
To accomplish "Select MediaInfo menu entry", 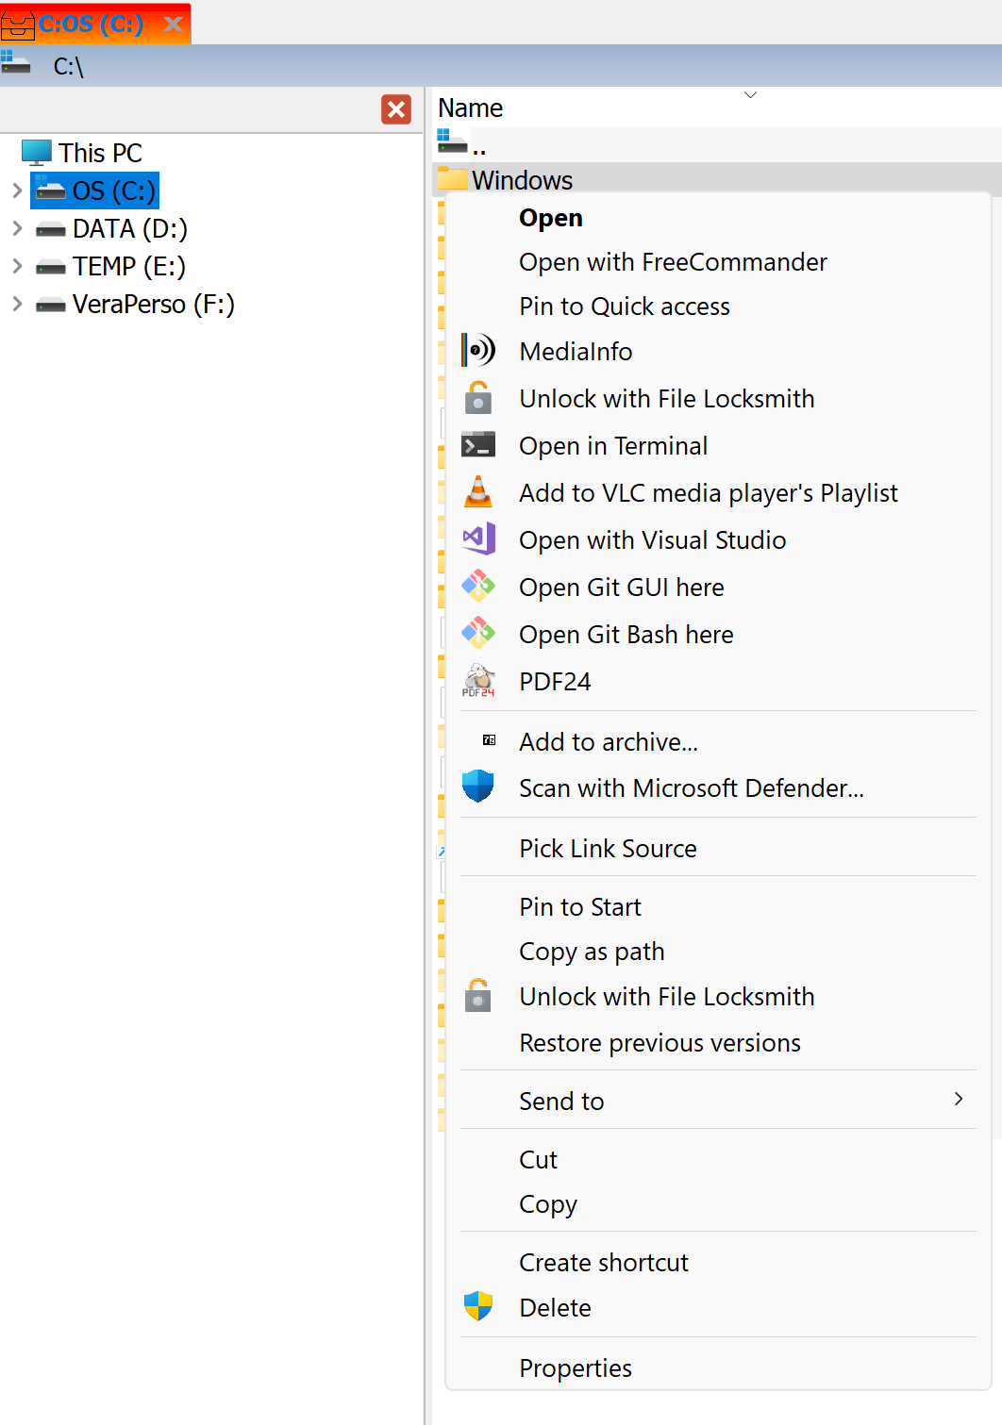I will point(718,352).
